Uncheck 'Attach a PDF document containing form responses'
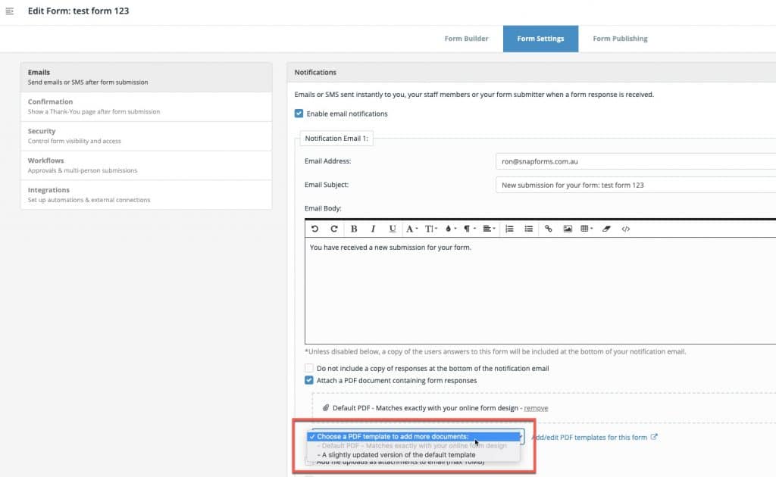This screenshot has height=477, width=776. (309, 382)
